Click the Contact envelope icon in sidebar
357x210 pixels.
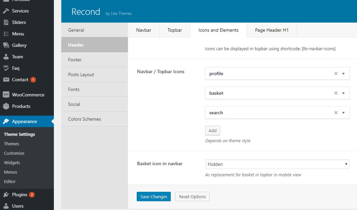(6, 80)
